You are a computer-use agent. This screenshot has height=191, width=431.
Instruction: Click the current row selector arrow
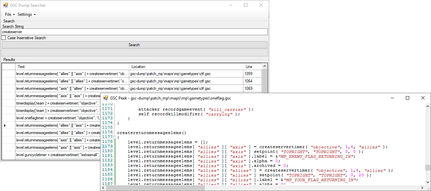click(5, 125)
